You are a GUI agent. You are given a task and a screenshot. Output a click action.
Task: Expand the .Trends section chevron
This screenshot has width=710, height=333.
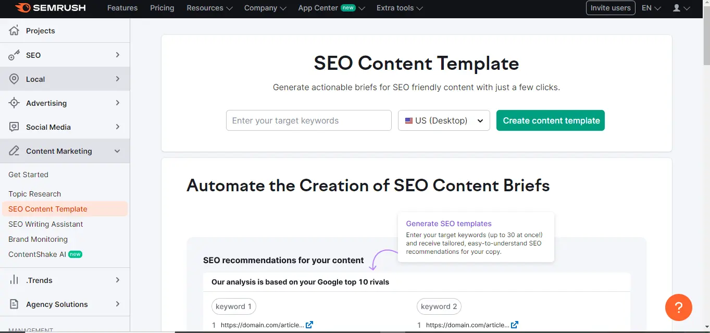118,280
